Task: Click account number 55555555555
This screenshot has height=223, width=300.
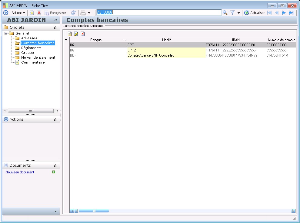Action: (x=276, y=50)
